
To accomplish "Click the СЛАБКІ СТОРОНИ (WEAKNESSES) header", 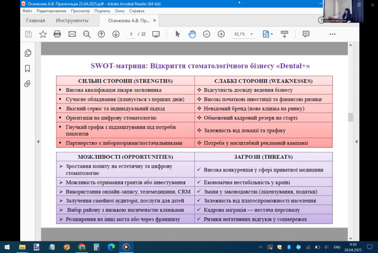I will [264, 81].
